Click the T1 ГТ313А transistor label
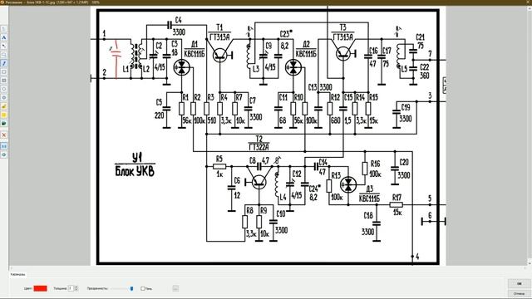 [x=219, y=32]
